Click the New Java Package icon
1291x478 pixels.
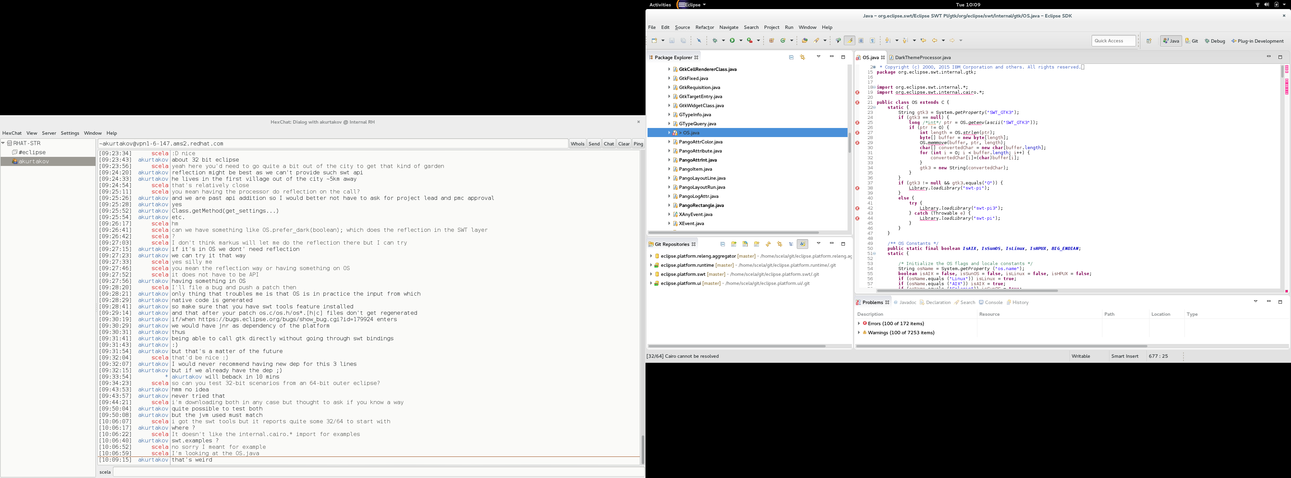[772, 41]
